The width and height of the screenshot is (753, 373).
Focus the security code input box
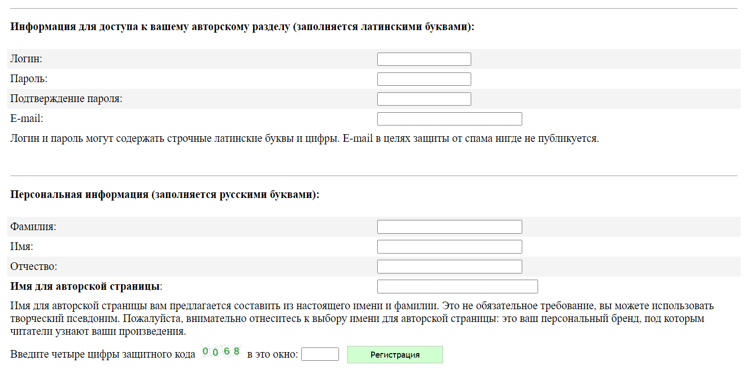[x=320, y=354]
